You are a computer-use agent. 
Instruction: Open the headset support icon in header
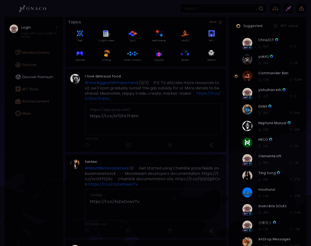[x=275, y=9]
